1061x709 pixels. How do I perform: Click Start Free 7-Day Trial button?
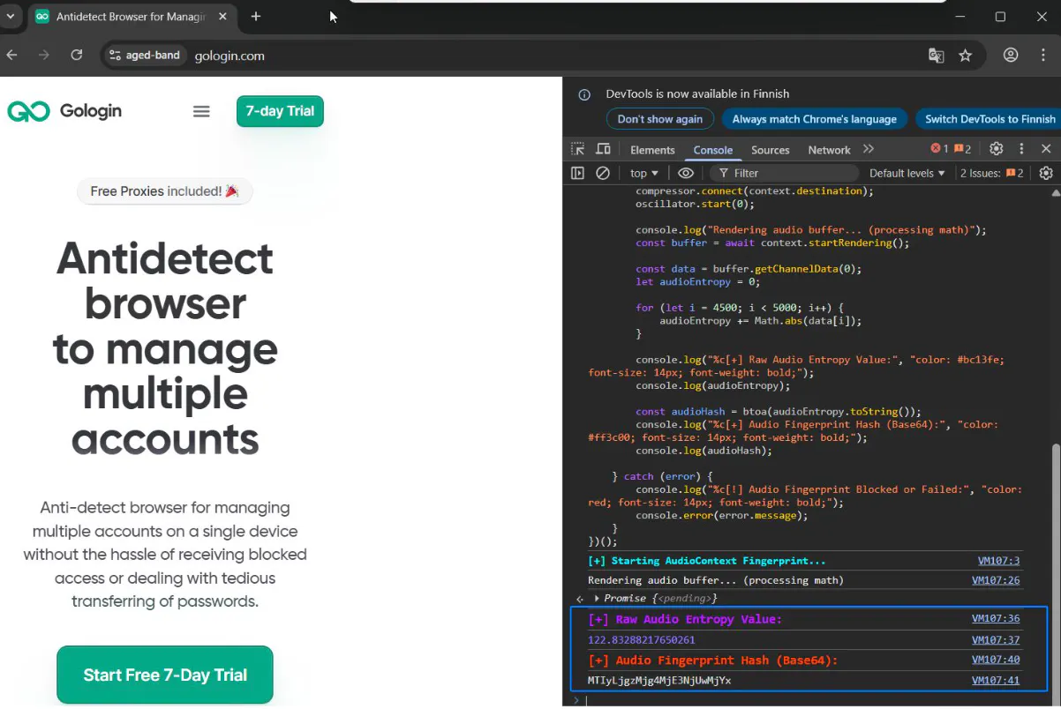[x=165, y=675]
